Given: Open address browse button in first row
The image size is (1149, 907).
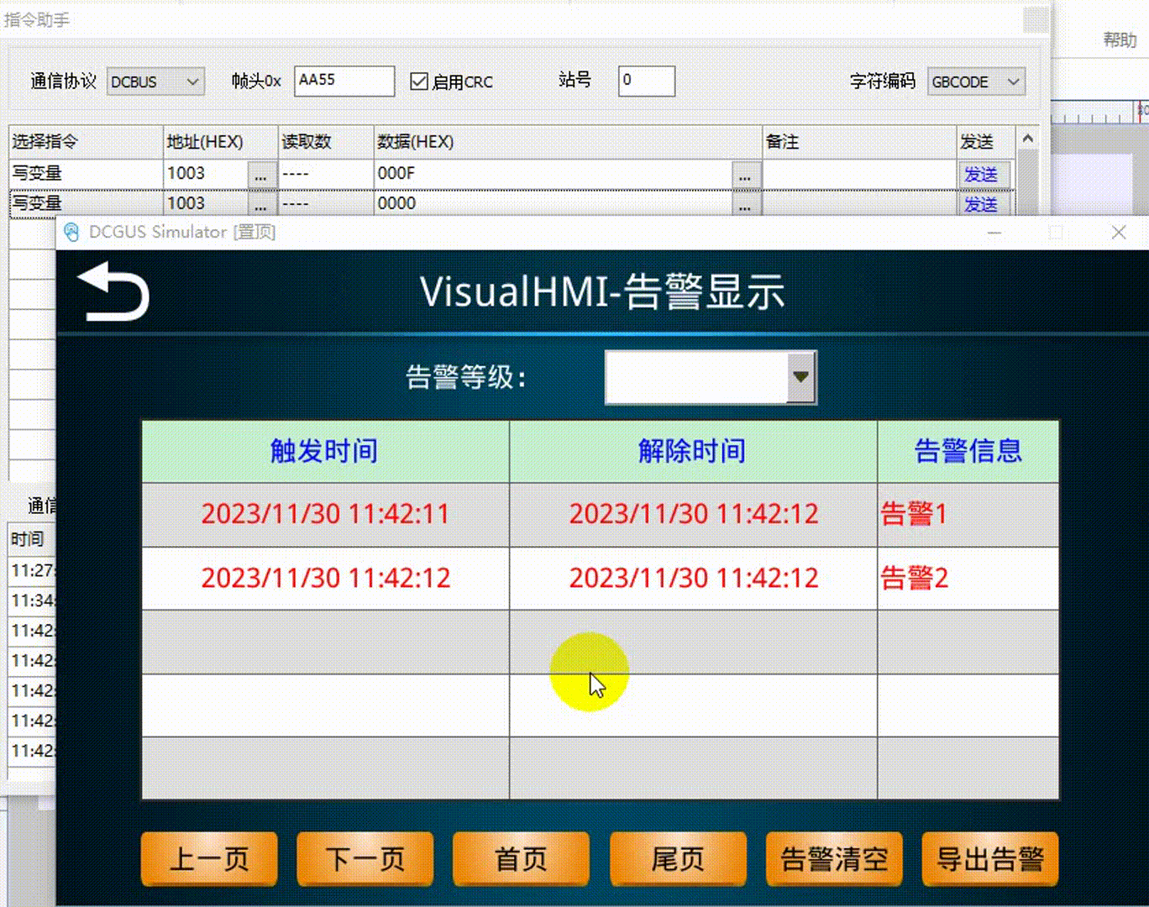Looking at the screenshot, I should click(x=260, y=176).
